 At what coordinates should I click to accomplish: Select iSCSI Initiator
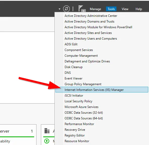74,96
